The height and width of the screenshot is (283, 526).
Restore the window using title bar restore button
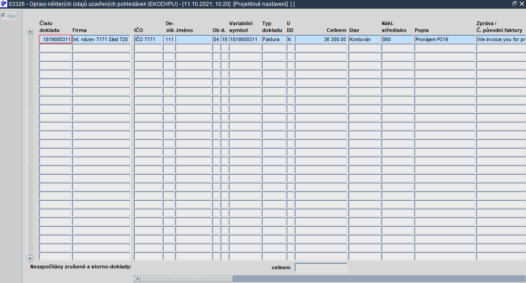pyautogui.click(x=514, y=4)
